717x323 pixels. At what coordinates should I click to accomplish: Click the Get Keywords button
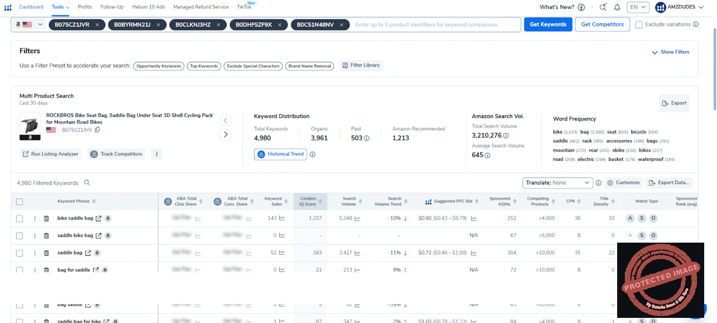[x=548, y=25]
